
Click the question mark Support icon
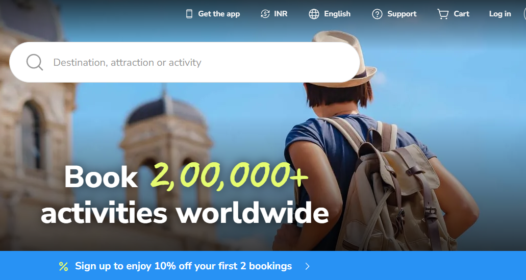point(377,14)
